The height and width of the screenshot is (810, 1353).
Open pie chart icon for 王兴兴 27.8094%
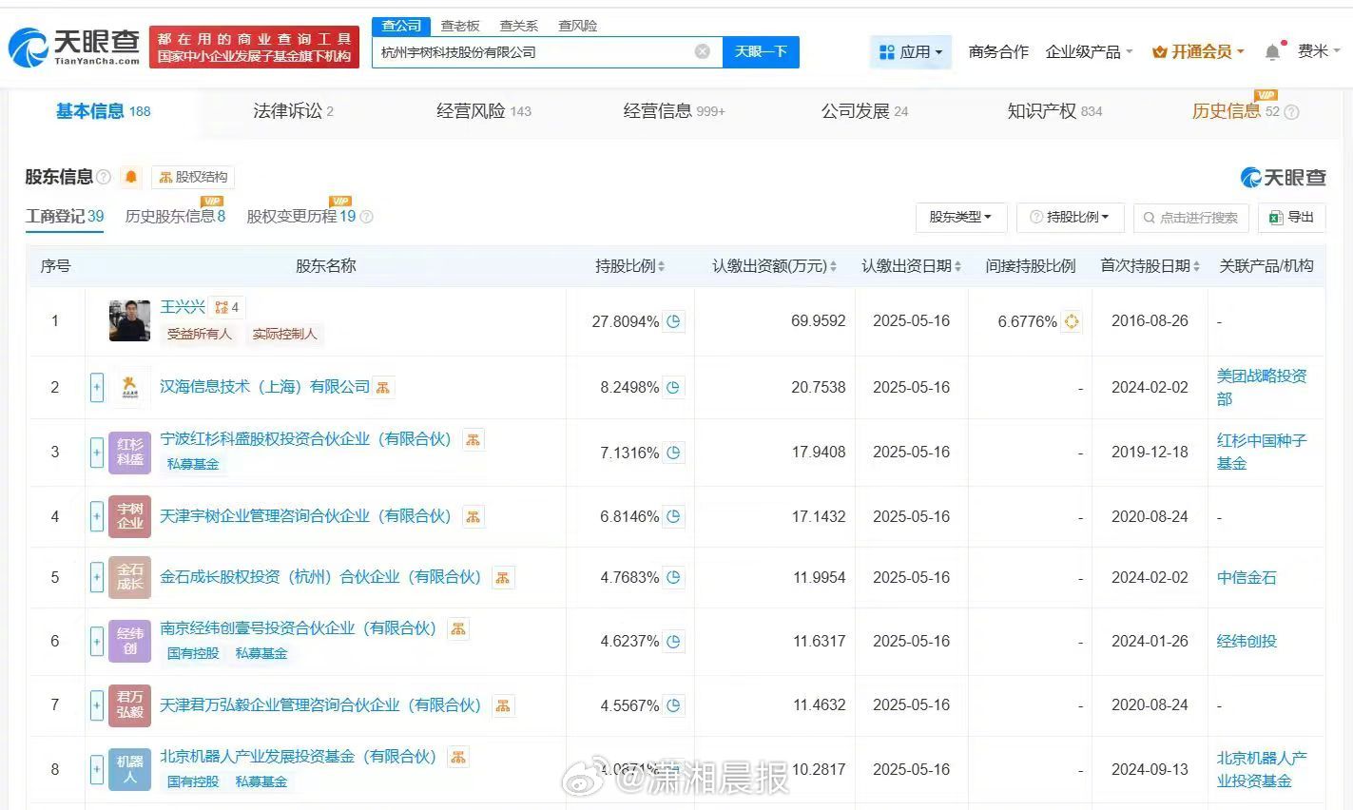pos(674,321)
